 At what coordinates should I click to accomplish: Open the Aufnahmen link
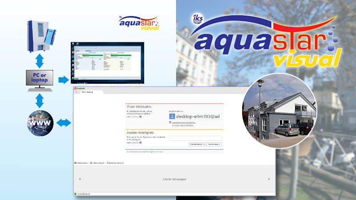point(82,163)
